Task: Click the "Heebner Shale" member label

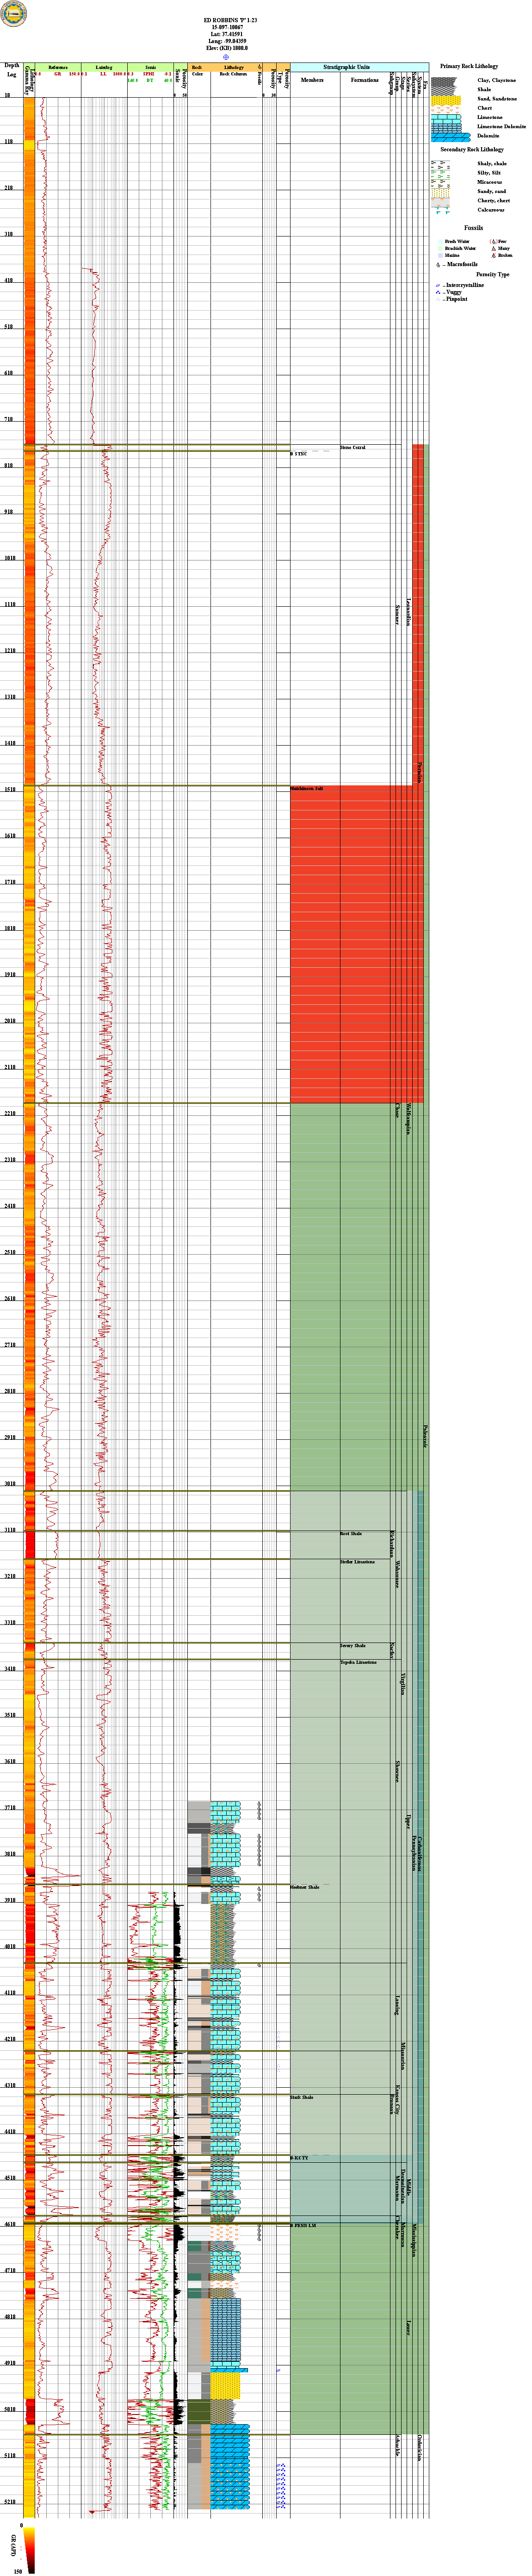Action: pyautogui.click(x=305, y=1887)
